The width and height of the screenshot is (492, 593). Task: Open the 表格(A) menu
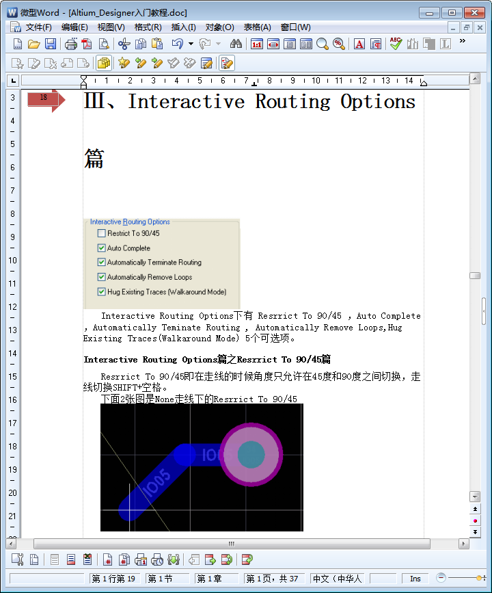tap(258, 27)
